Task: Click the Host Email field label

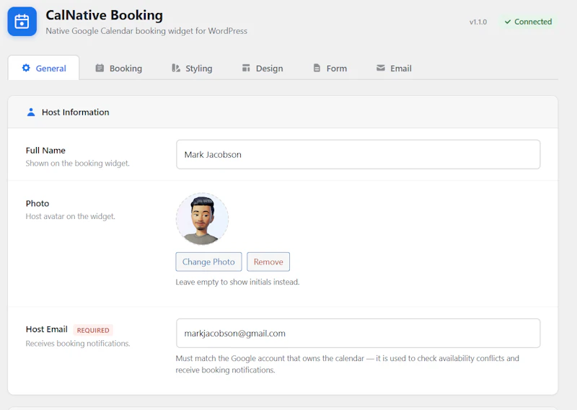Action: pos(47,329)
